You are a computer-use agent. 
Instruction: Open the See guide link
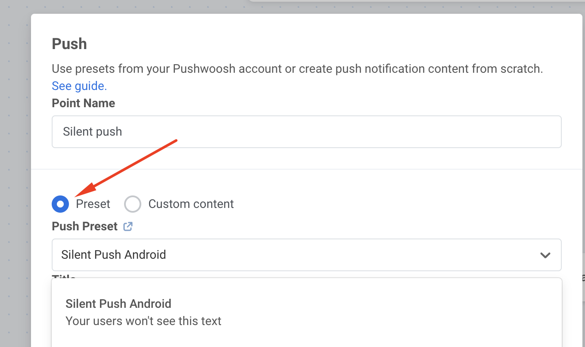click(79, 86)
